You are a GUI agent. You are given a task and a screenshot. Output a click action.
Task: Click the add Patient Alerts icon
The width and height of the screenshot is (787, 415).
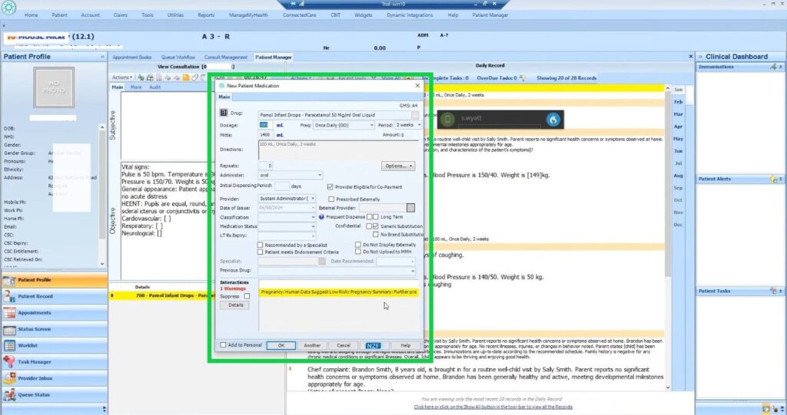(x=773, y=179)
